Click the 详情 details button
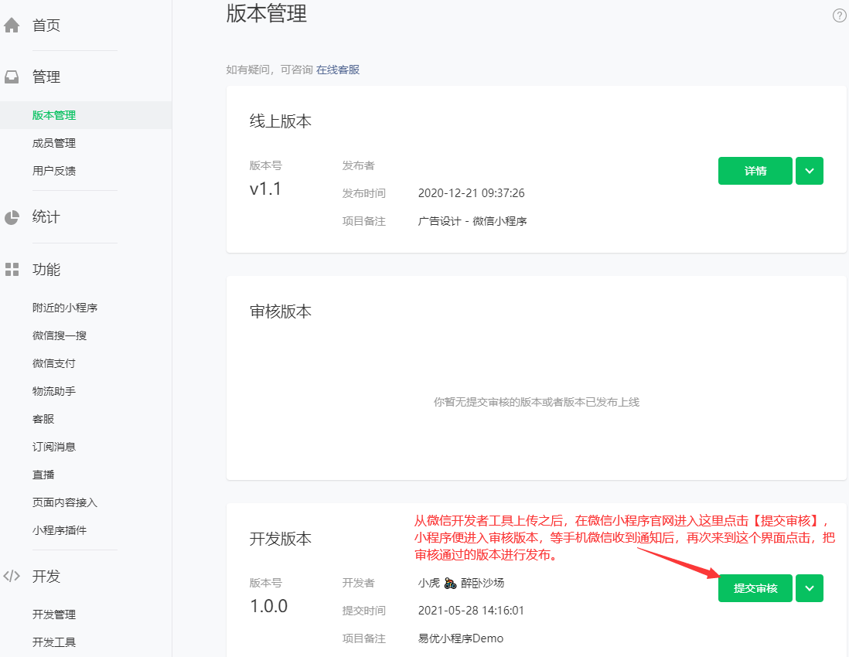Screen dimensions: 849x657 click(755, 171)
